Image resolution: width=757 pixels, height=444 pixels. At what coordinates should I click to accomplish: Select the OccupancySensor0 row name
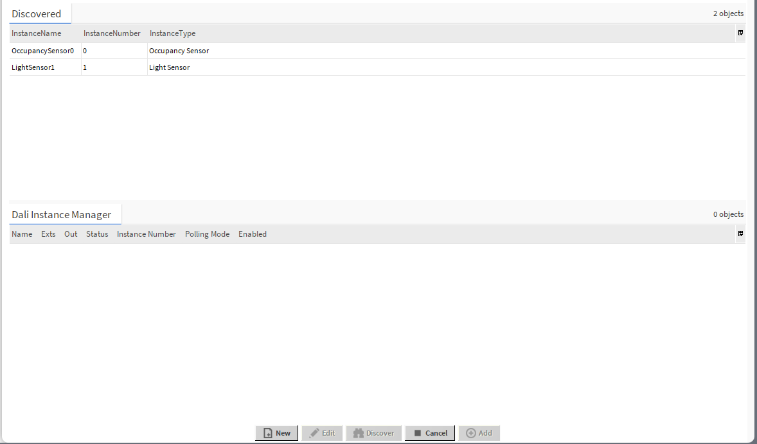(42, 51)
